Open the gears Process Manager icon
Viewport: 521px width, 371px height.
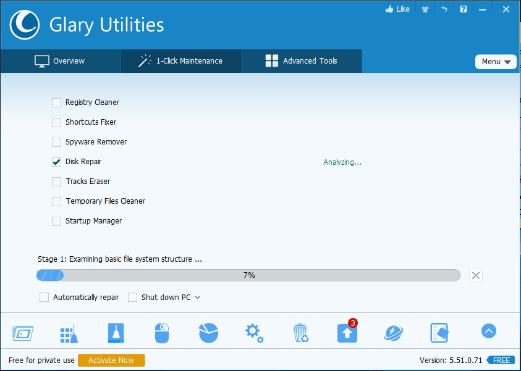(x=254, y=333)
